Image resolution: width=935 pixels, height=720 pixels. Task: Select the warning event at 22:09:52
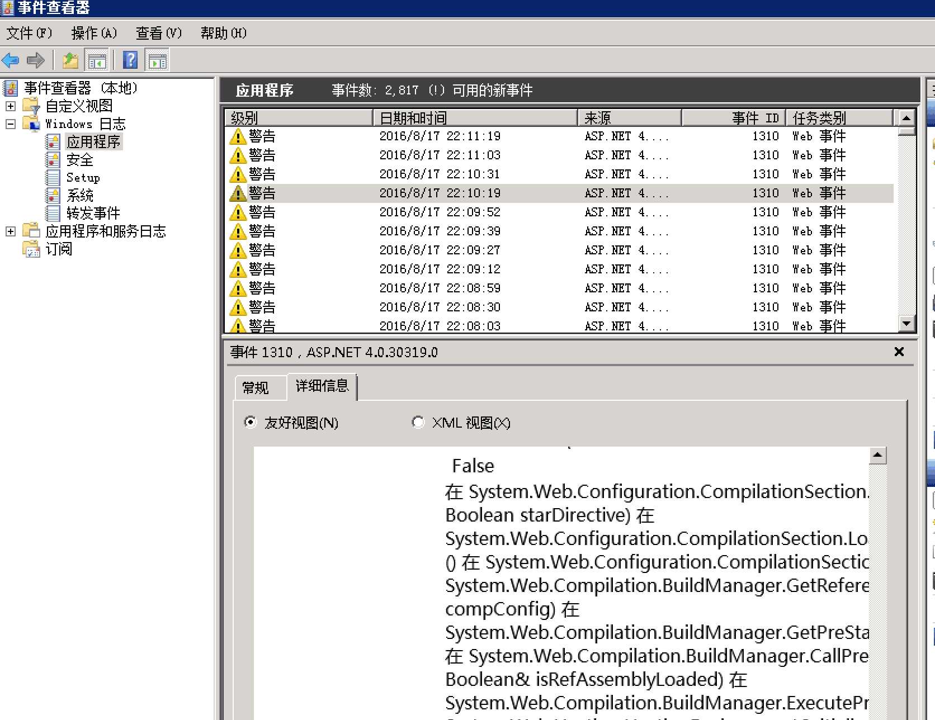tap(559, 212)
